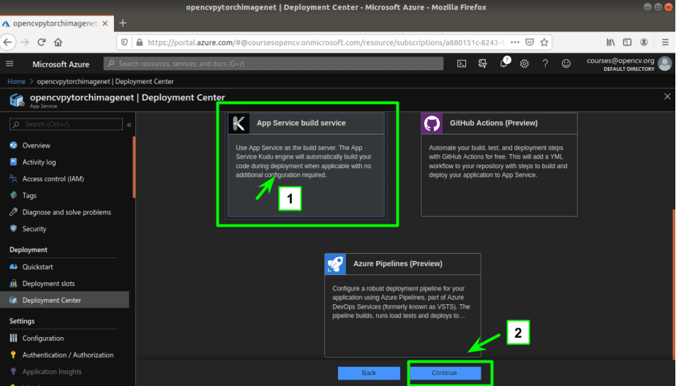Bookmark this page with the star icon

pos(544,42)
